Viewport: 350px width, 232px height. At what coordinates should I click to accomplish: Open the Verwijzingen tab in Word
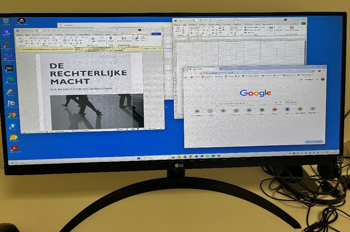coord(70,35)
